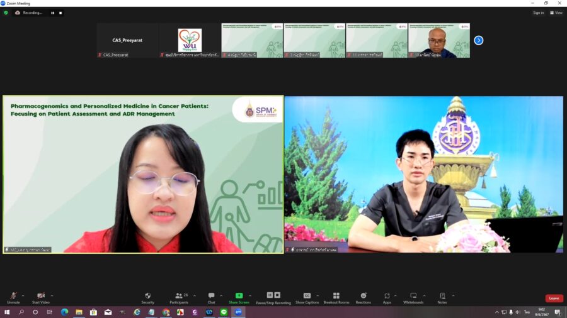567x318 pixels.
Task: Click Sign in at the top
Action: tap(538, 13)
